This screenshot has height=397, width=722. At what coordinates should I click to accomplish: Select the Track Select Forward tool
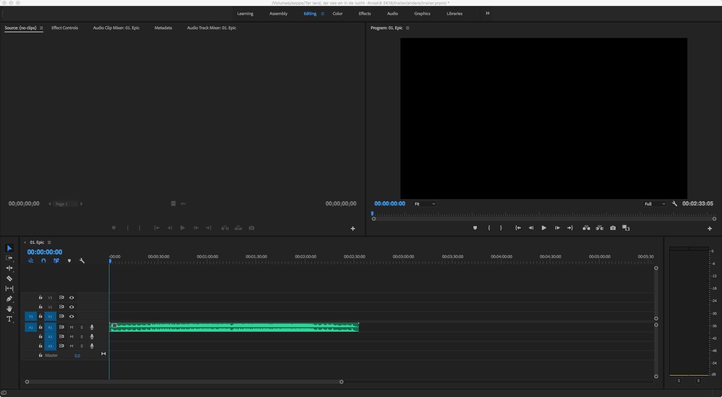9,258
